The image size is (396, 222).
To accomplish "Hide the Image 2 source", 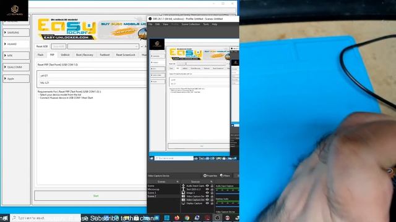I will [207, 193].
